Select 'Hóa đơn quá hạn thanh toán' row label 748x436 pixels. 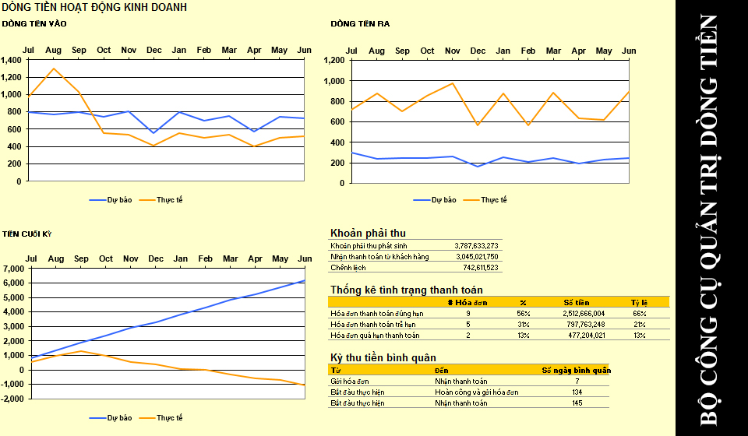(x=375, y=336)
